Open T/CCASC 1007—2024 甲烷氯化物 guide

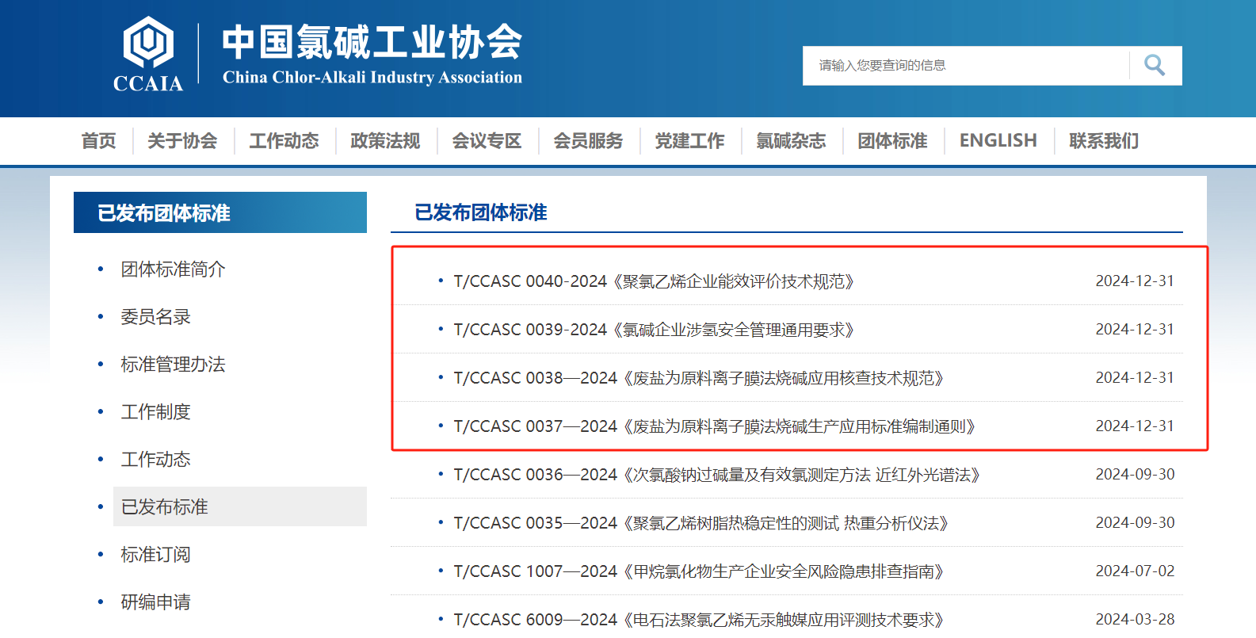[x=697, y=571]
